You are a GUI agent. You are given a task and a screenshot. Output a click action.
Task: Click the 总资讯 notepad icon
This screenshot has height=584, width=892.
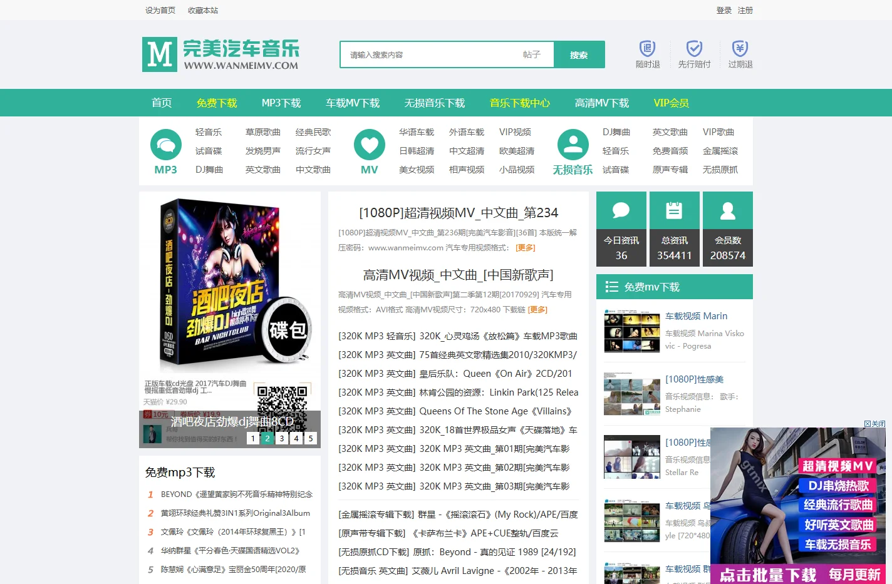click(x=674, y=210)
